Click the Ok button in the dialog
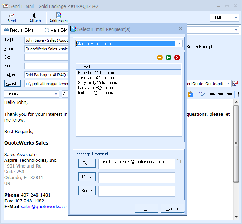Screen dimensions: 242x224 pos(146,209)
